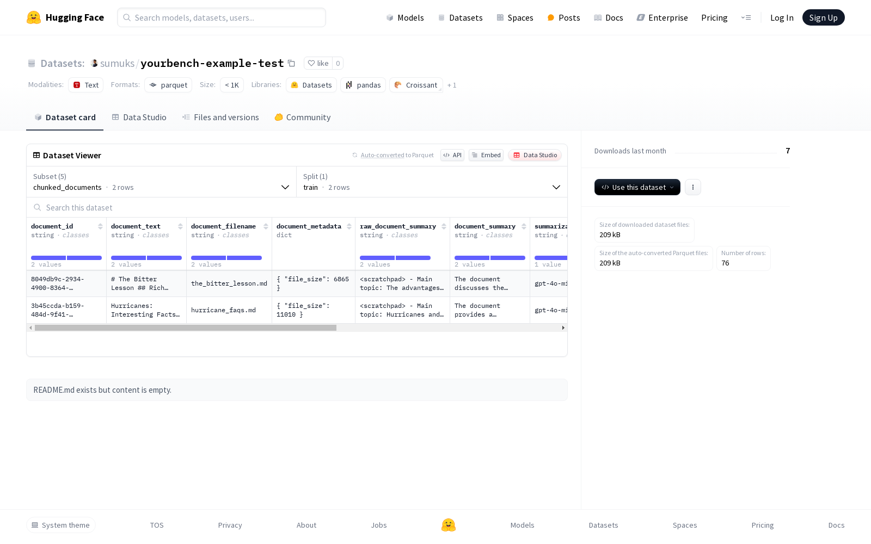Open Models in the top navigation
Screen dimensions: 871x544
pos(405,17)
